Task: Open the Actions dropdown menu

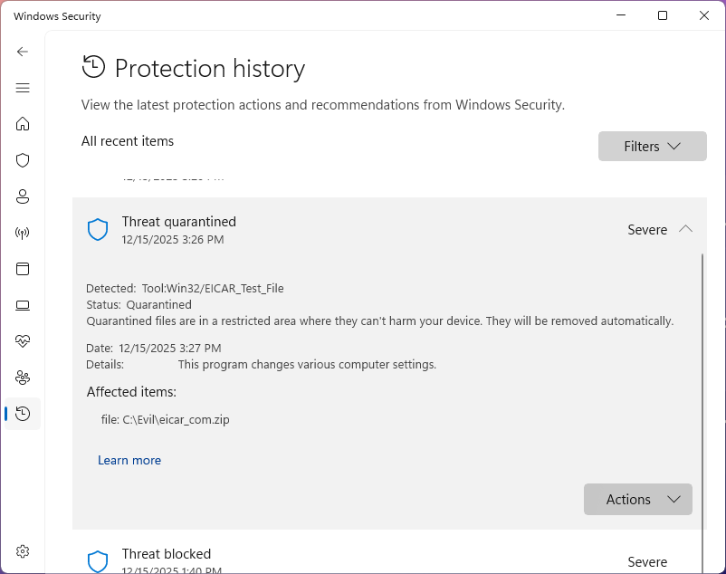Action: pos(637,500)
